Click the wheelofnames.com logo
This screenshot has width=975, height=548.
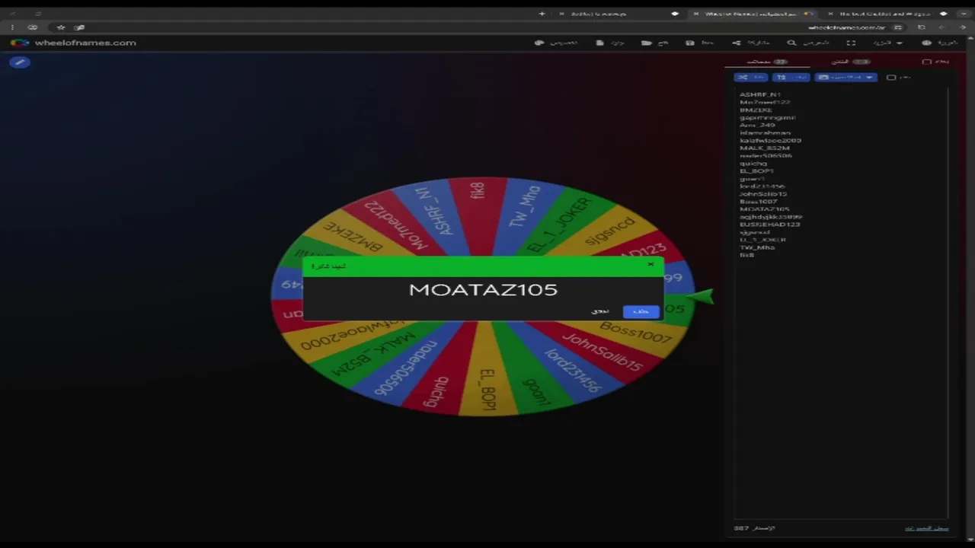tap(74, 43)
